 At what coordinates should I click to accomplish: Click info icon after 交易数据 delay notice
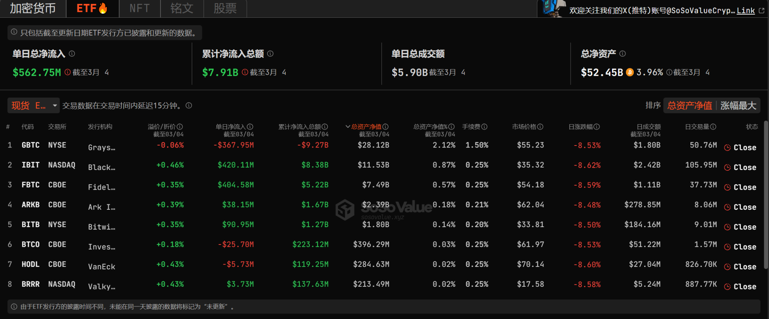(x=189, y=105)
